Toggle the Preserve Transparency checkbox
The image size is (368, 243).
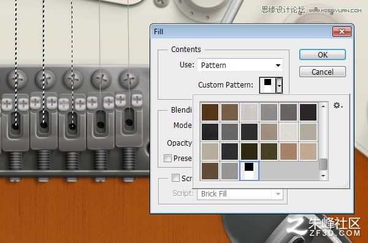tap(167, 158)
